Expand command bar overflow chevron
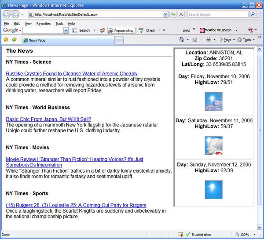 coord(260,37)
